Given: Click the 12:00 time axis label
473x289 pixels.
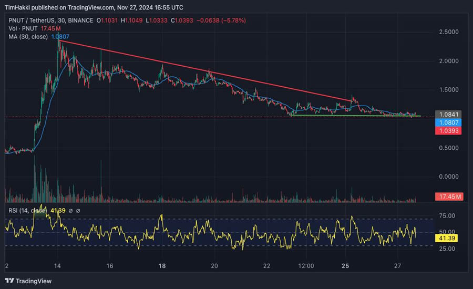Looking at the screenshot, I should point(305,266).
